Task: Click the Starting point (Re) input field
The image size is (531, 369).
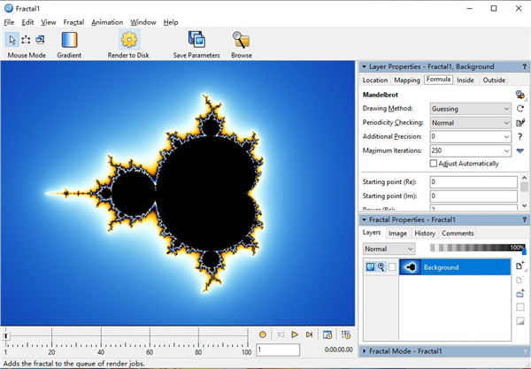Action: tap(473, 181)
